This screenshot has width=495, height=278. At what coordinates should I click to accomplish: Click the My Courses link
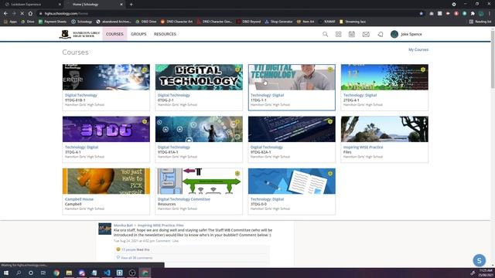pyautogui.click(x=418, y=49)
